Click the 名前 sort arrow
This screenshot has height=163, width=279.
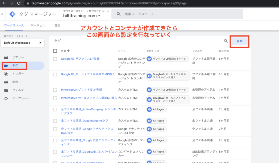click(x=68, y=51)
